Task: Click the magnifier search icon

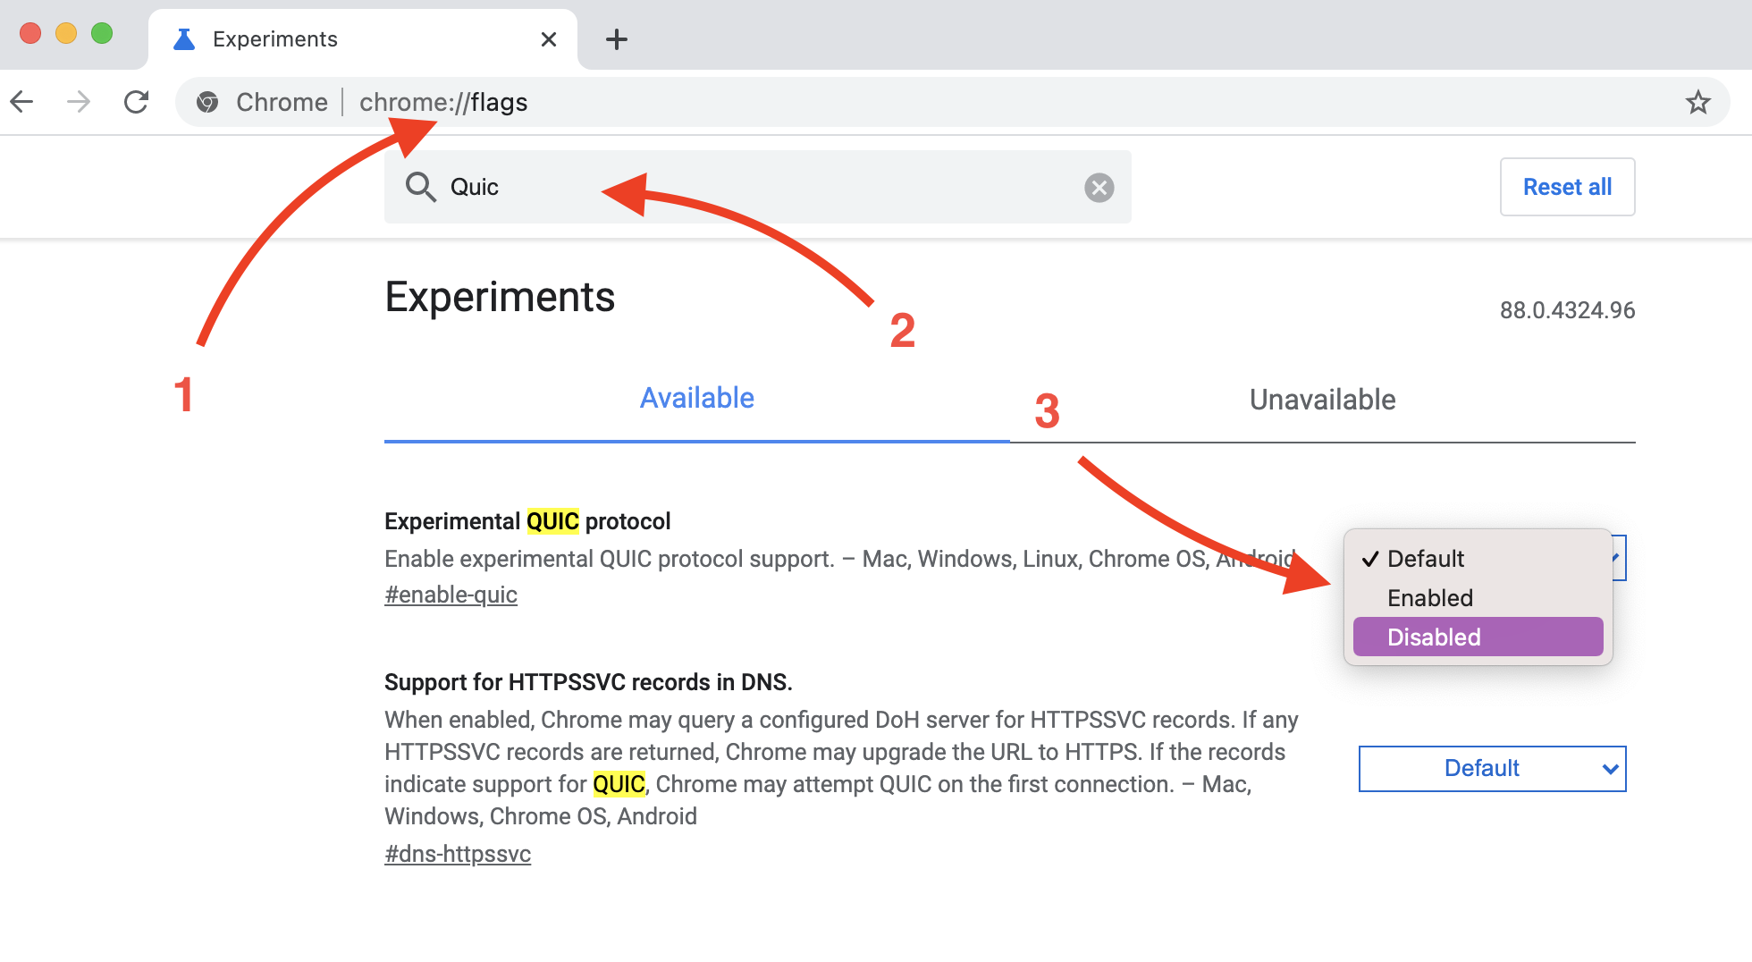Action: pyautogui.click(x=420, y=187)
